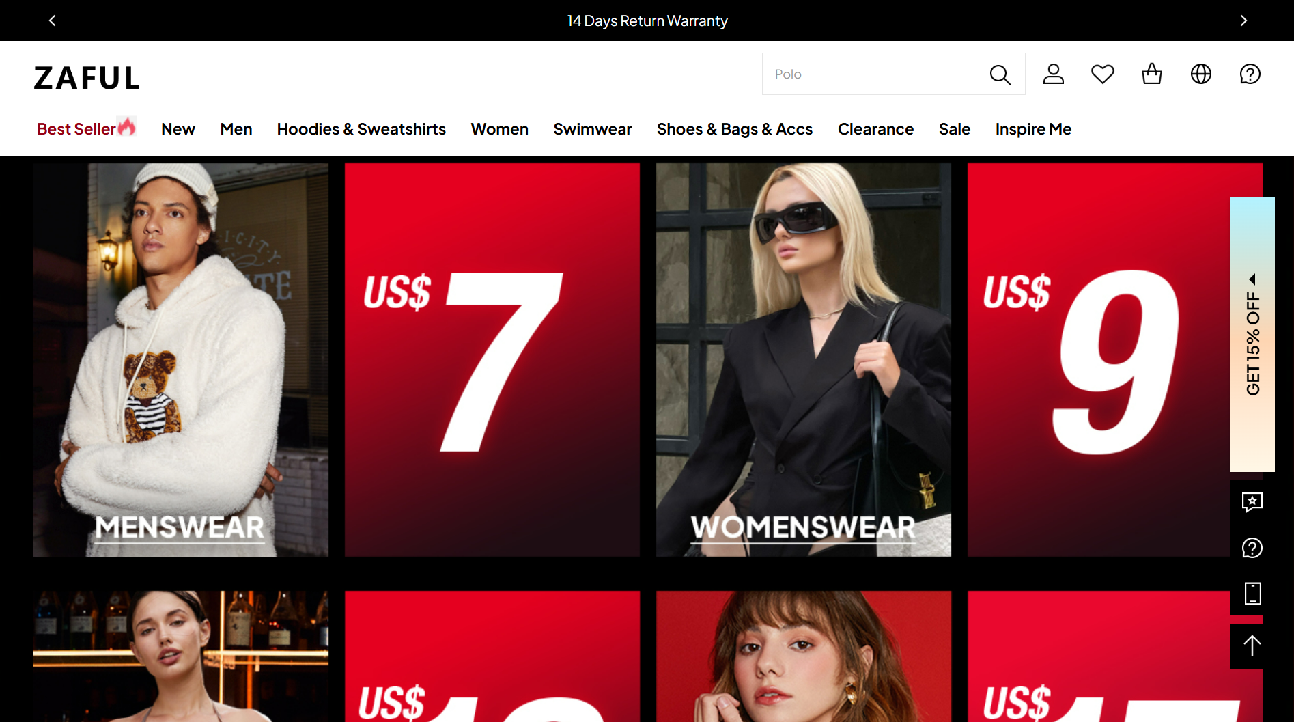Screen dimensions: 1294x722
Task: Click the sidebar support chat icon
Action: 1252,548
